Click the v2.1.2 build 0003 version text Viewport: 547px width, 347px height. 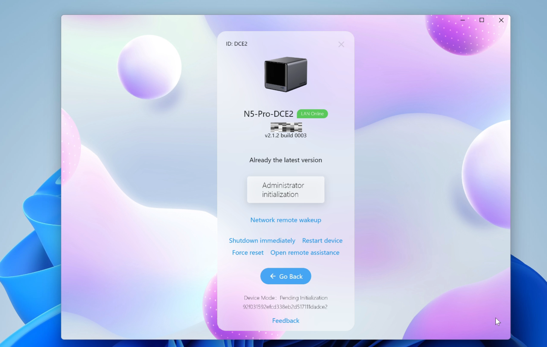(286, 135)
